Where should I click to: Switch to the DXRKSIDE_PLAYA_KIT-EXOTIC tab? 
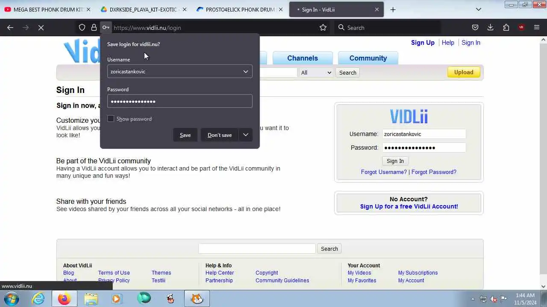click(143, 9)
